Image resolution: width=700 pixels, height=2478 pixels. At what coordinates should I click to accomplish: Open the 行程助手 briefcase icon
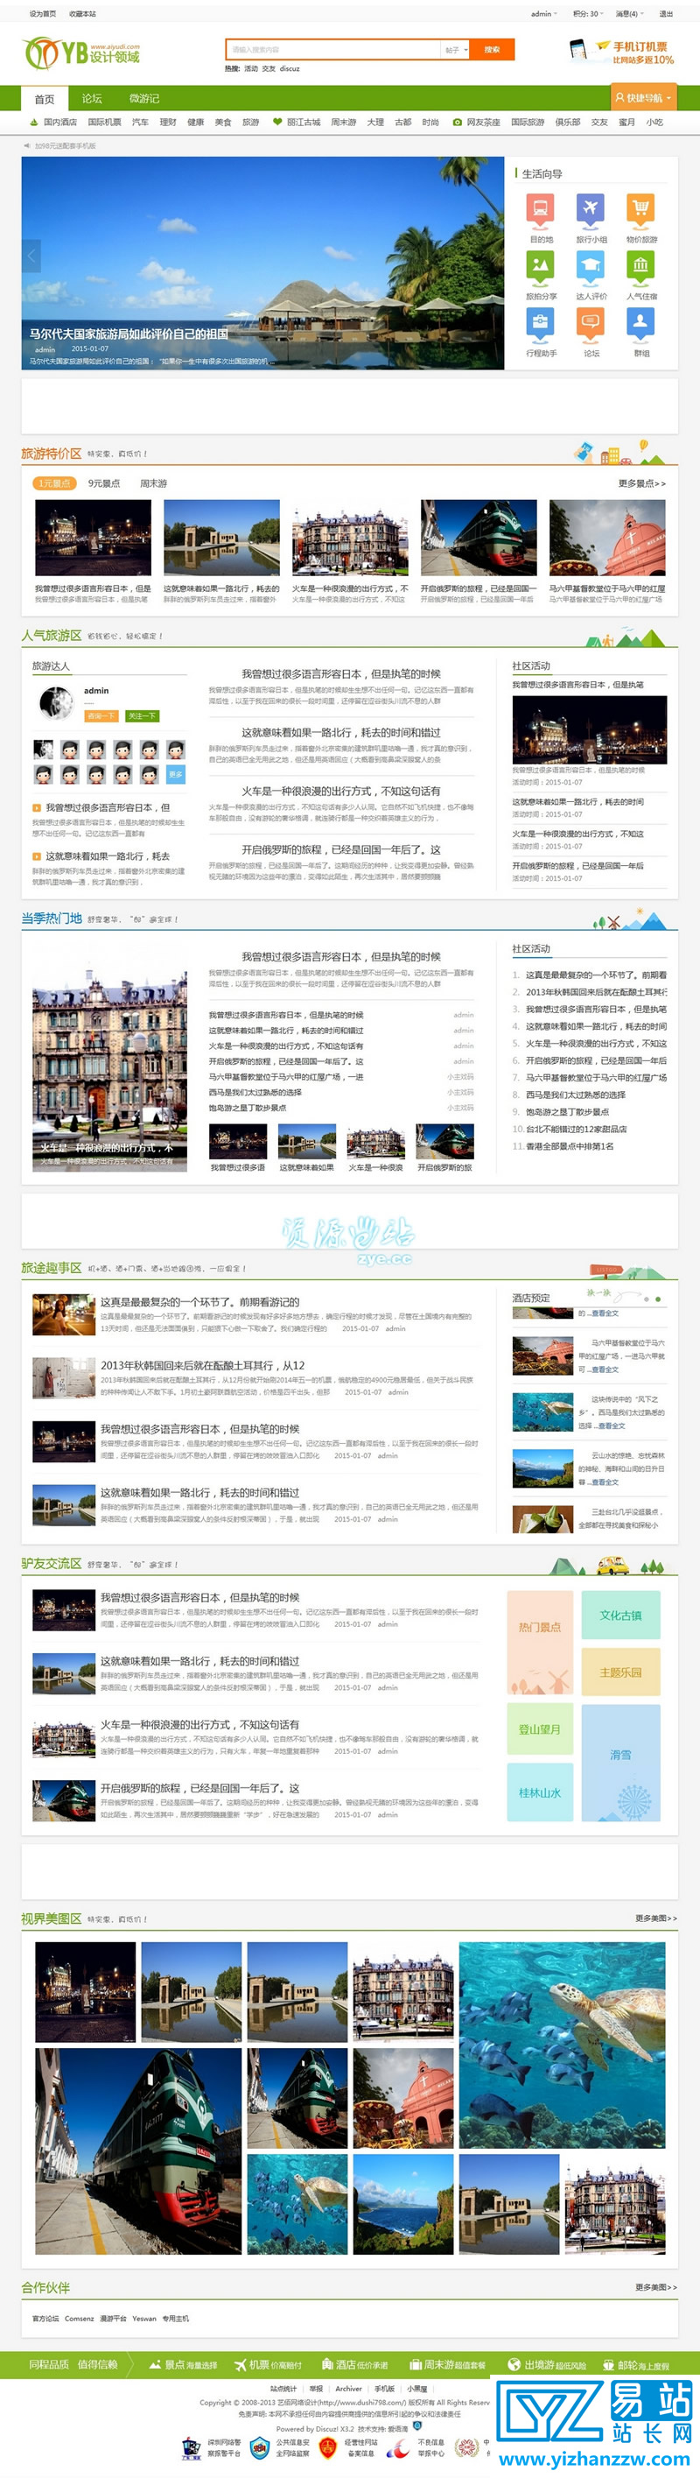[x=541, y=323]
